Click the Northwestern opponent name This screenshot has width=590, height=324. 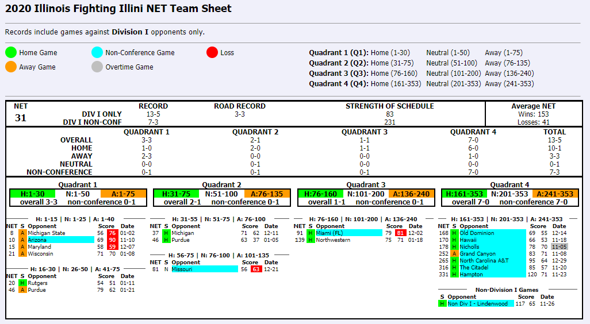pyautogui.click(x=333, y=240)
